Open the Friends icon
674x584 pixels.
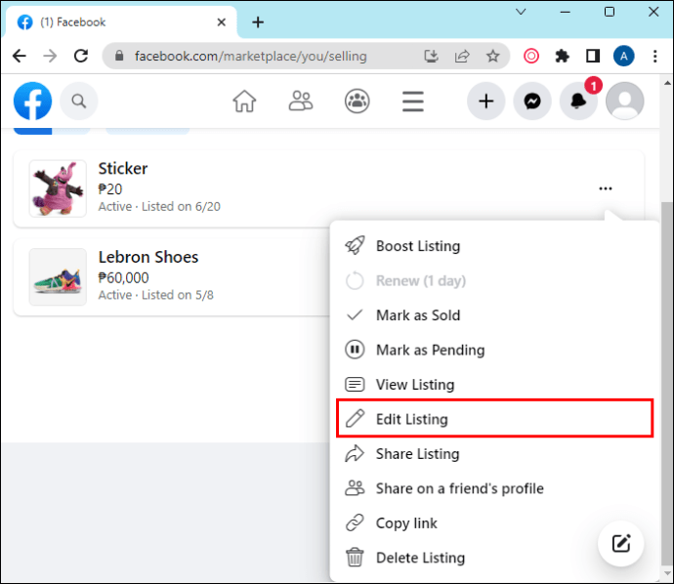tap(301, 102)
